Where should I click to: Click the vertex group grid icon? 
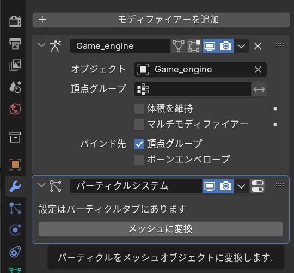pyautogui.click(x=143, y=89)
